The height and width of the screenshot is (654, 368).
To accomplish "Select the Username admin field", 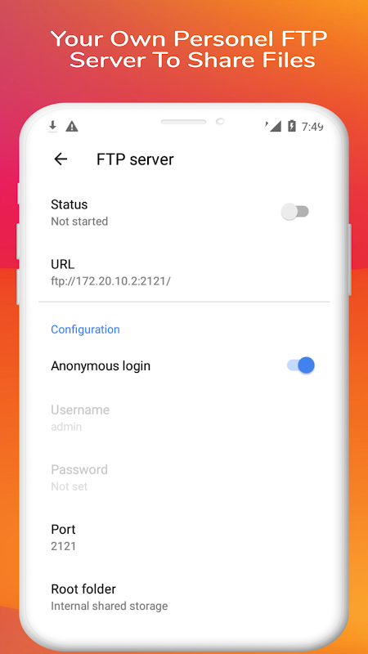I will tap(184, 418).
